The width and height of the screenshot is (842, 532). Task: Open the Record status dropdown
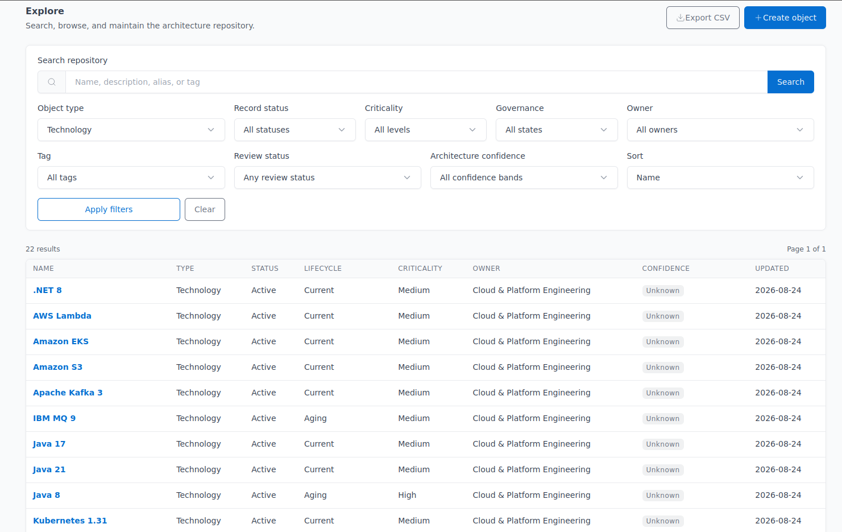click(x=295, y=130)
